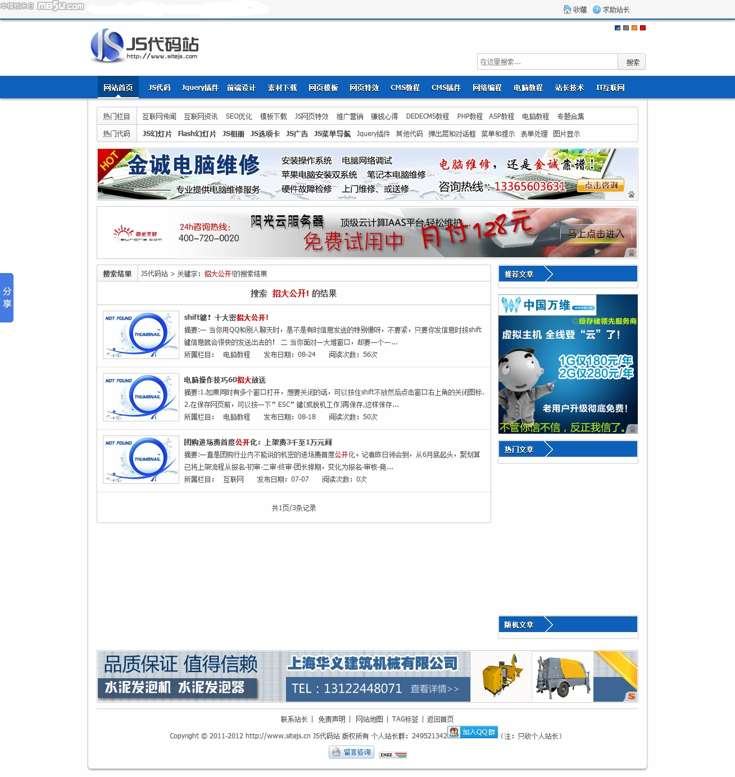Open the 留言咨询 QQ chat button
This screenshot has height=777, width=735.
[352, 752]
